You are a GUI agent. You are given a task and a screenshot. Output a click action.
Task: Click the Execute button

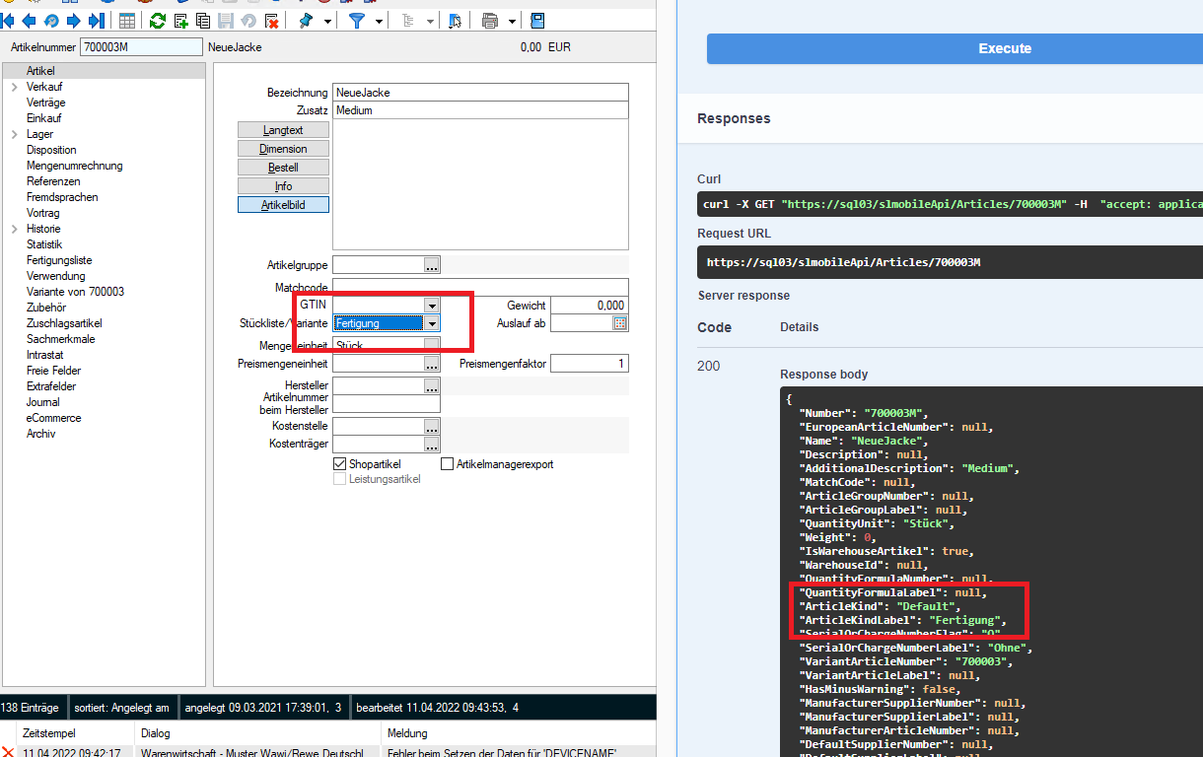click(1004, 48)
